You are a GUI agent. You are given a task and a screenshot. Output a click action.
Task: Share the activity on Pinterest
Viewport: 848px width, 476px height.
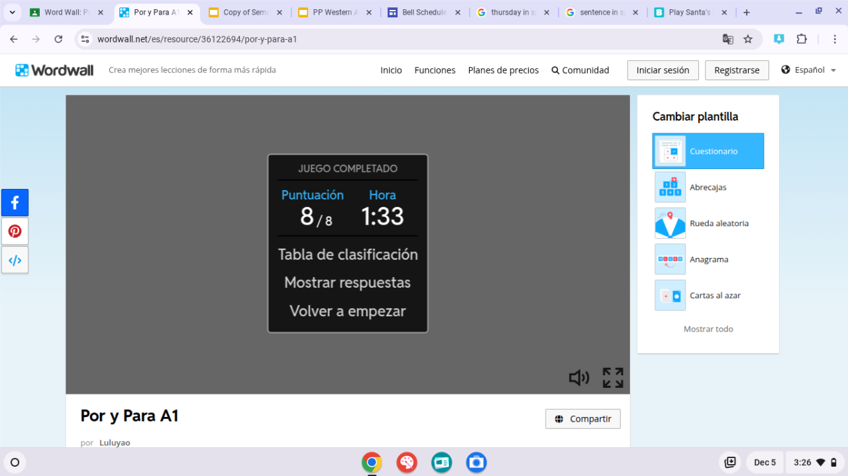15,231
